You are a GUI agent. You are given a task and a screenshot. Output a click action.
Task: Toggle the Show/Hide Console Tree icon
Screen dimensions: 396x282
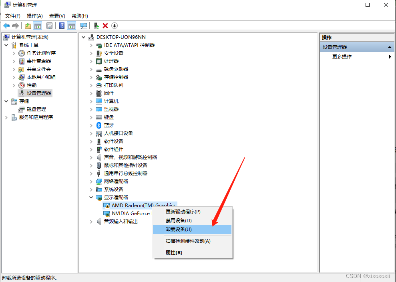[x=38, y=26]
